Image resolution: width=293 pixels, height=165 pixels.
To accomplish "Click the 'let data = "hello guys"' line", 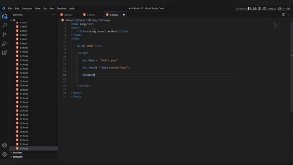I will [x=100, y=60].
